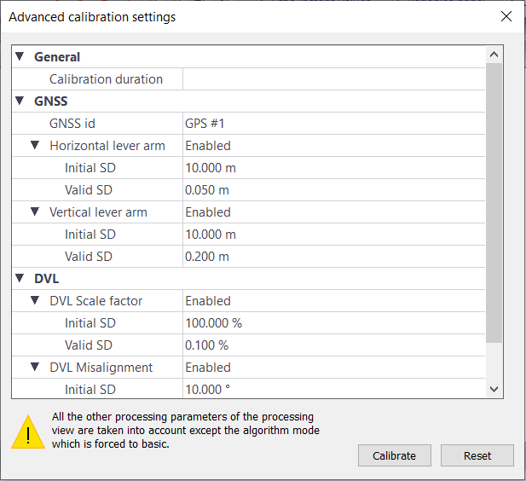The width and height of the screenshot is (526, 481).
Task: Collapse the GNSS section triangle
Action: point(20,101)
